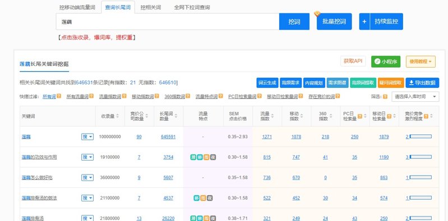Click the 高频需求 button

(x=291, y=83)
